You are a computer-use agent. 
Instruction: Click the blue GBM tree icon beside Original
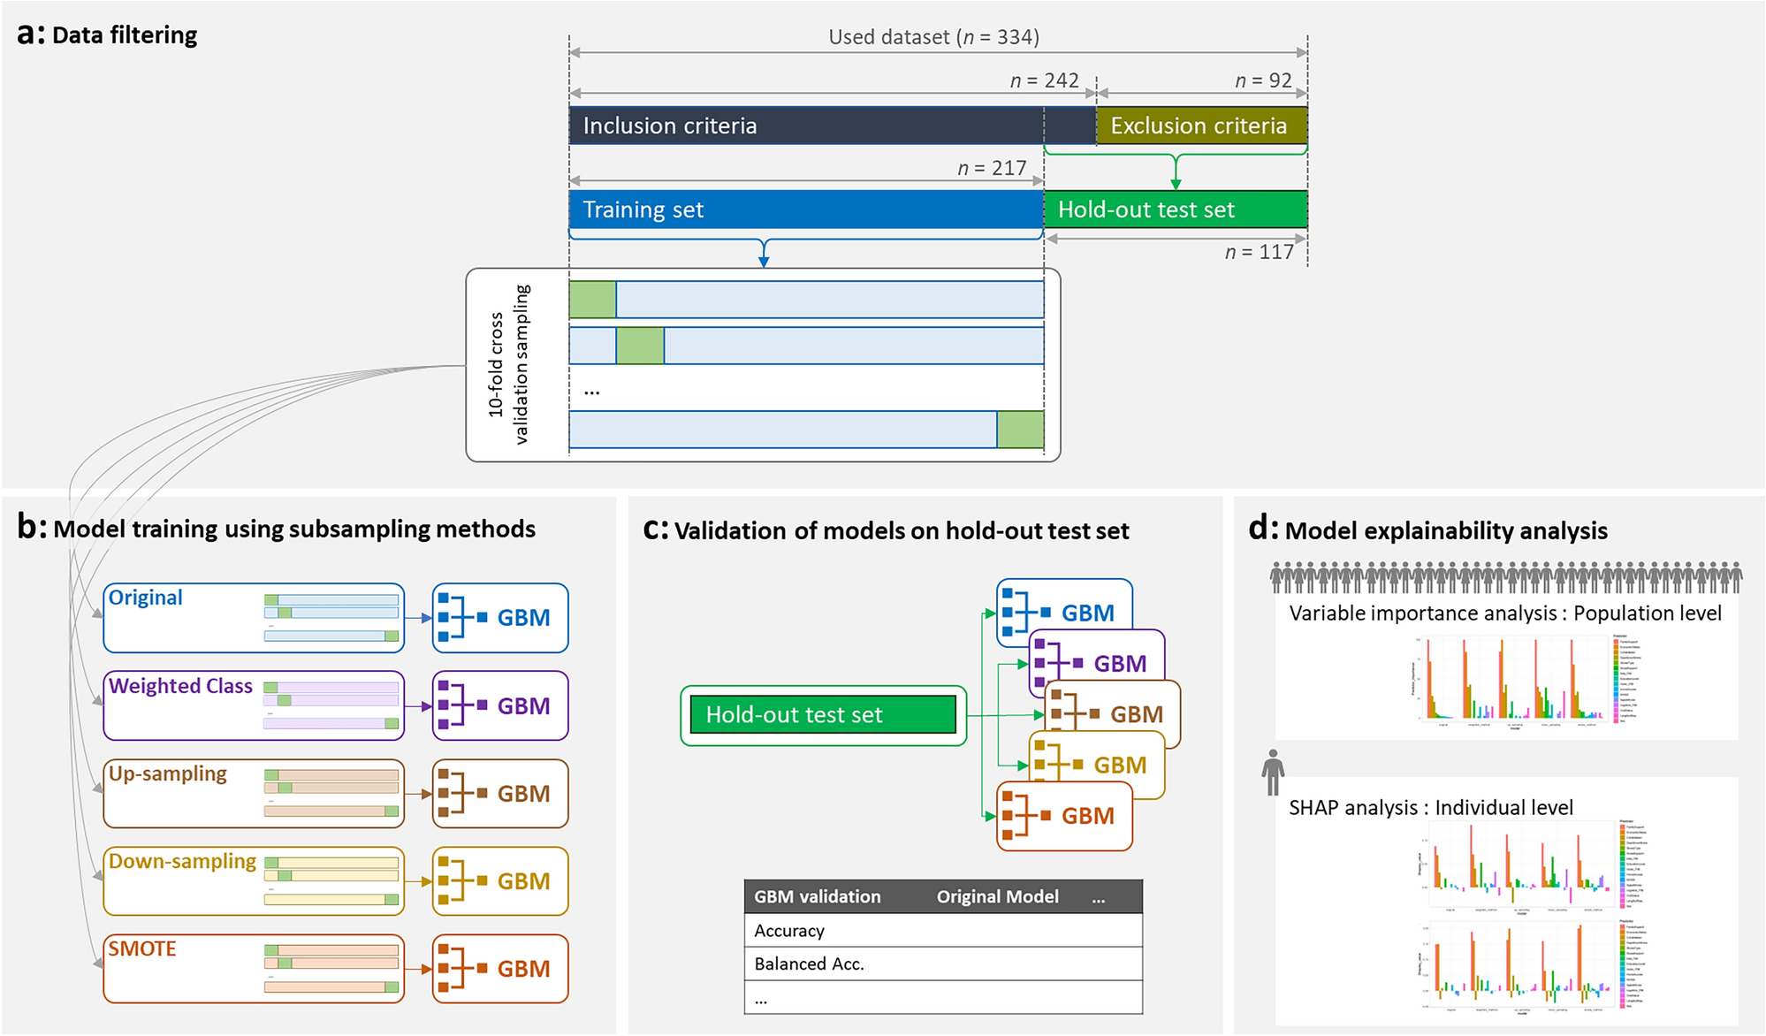click(x=461, y=617)
